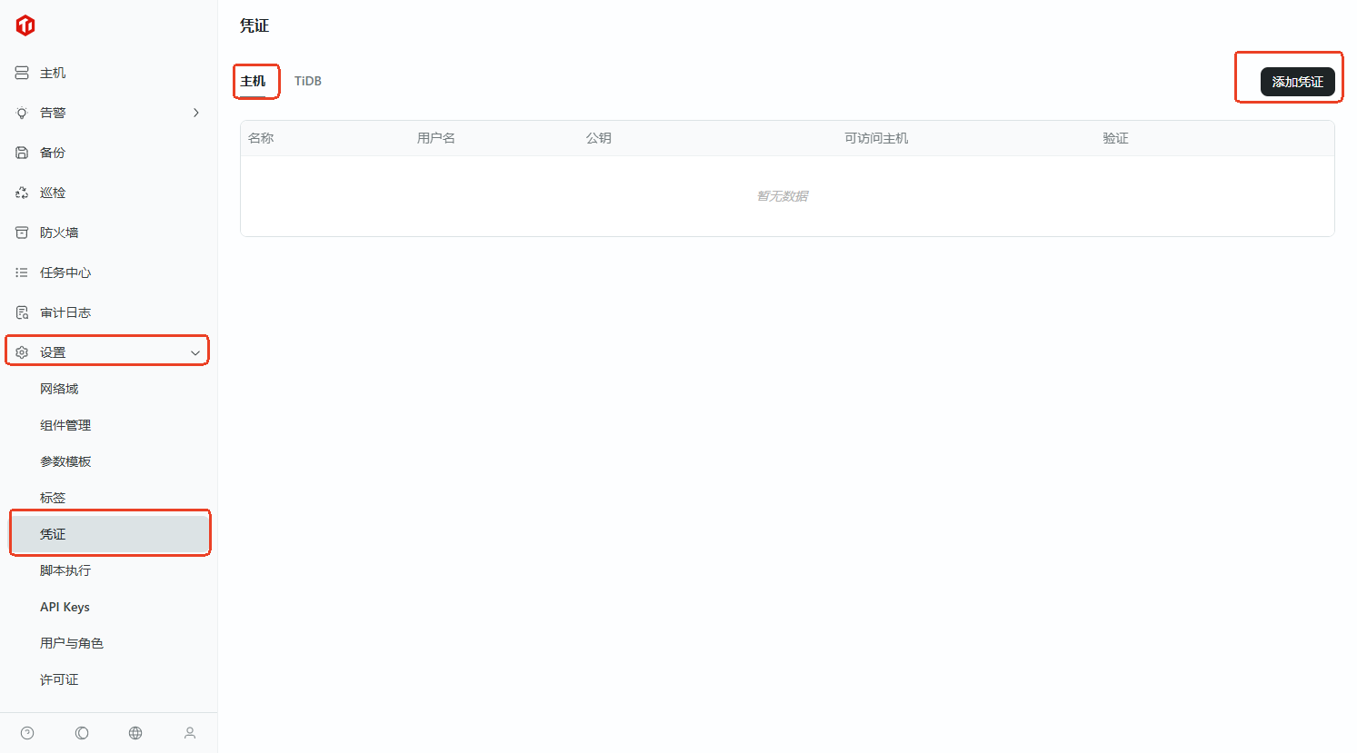Viewport: 1357px width, 753px height.
Task: Toggle dark mode with the moon icon
Action: (x=82, y=733)
